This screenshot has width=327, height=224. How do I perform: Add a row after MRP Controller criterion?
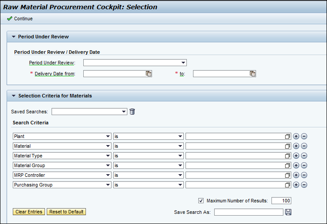(x=296, y=175)
